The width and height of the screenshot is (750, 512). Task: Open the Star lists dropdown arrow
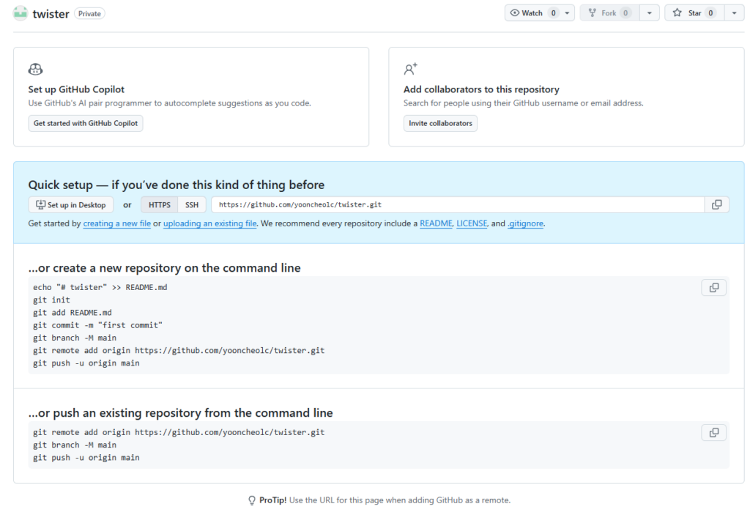[734, 13]
